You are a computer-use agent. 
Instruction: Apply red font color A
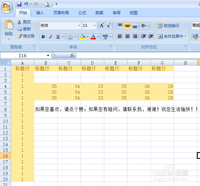click(x=93, y=37)
